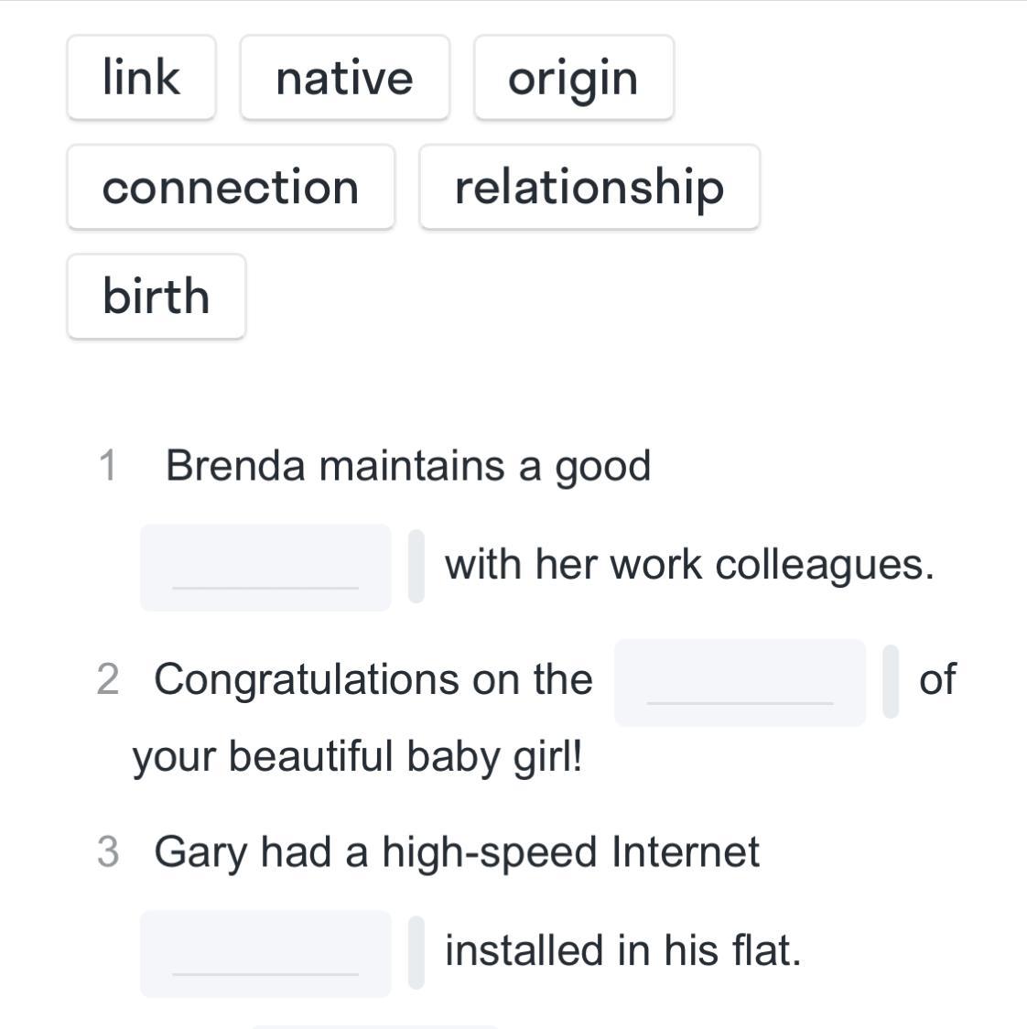Screen dimensions: 1027x1029
Task: Click the text 'with her work colleagues.'
Action: point(689,564)
